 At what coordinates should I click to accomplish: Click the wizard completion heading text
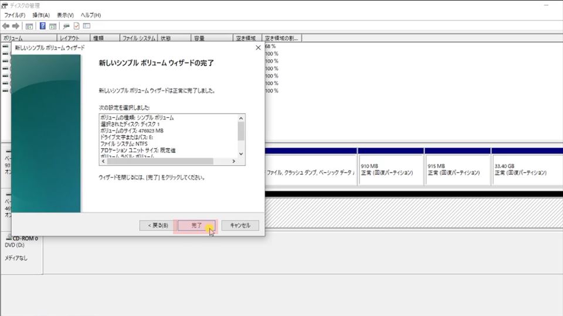pos(156,63)
